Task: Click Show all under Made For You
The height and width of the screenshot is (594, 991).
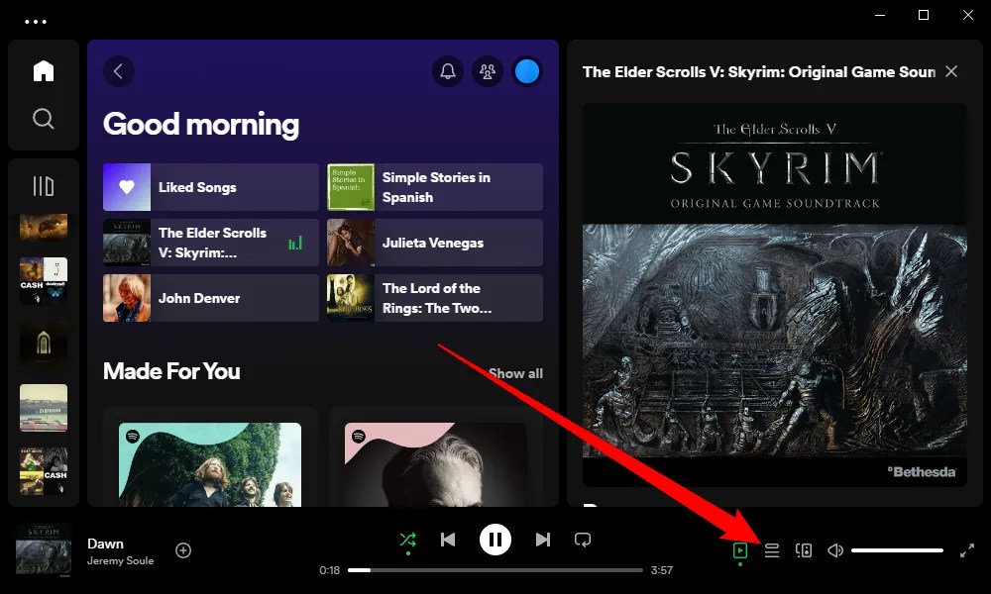Action: (515, 373)
